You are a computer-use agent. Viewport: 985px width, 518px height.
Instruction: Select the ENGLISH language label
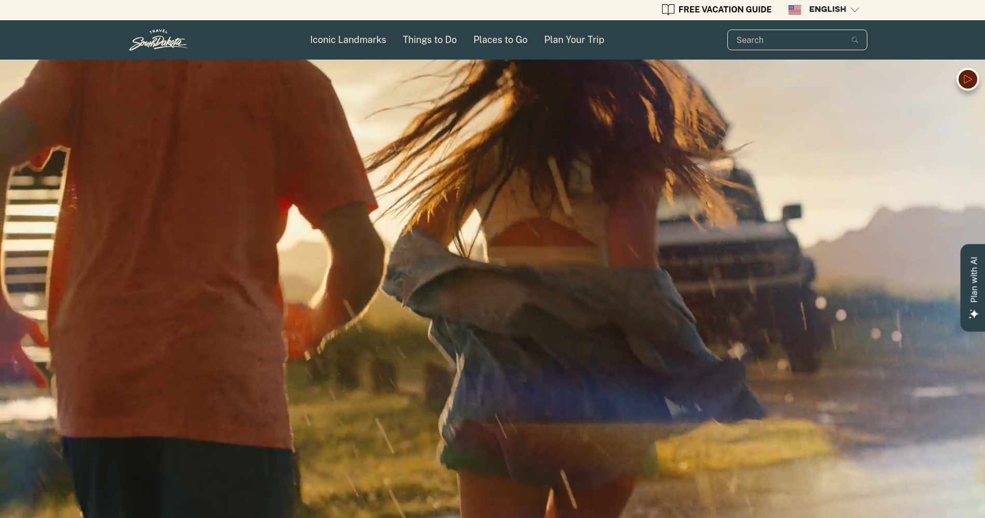tap(827, 9)
